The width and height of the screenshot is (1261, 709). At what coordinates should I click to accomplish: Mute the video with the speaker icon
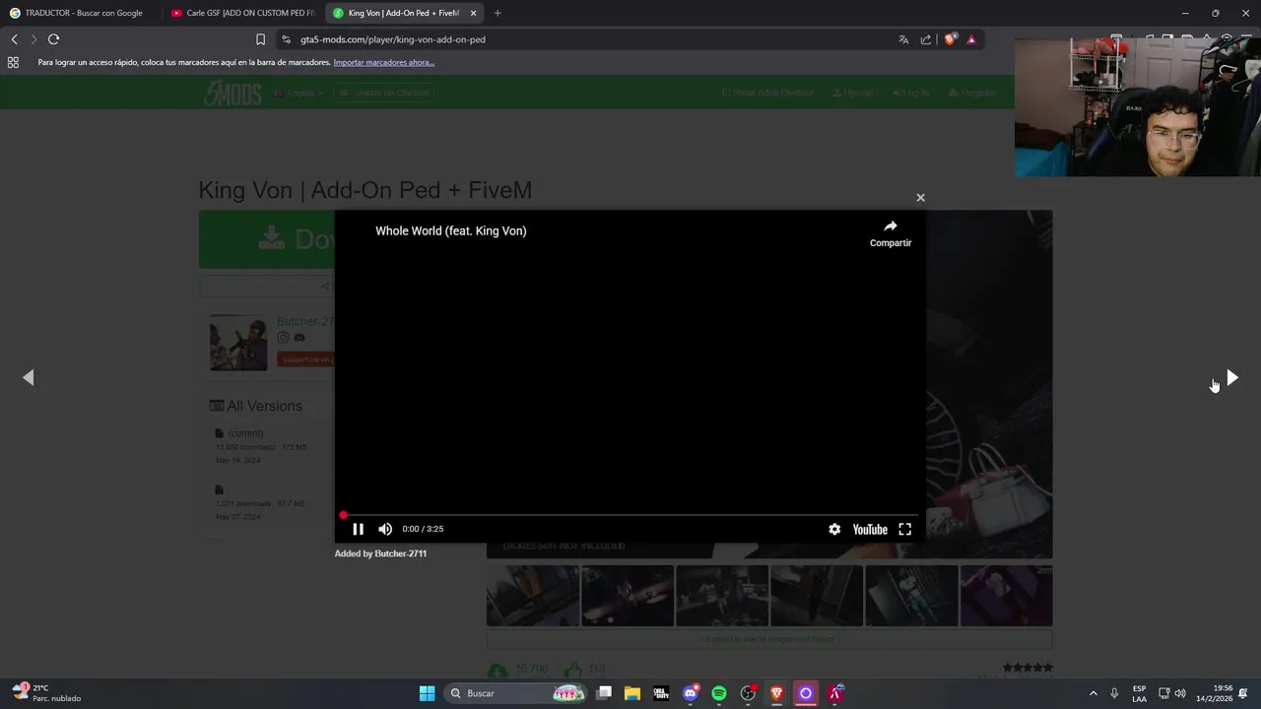[x=385, y=529]
